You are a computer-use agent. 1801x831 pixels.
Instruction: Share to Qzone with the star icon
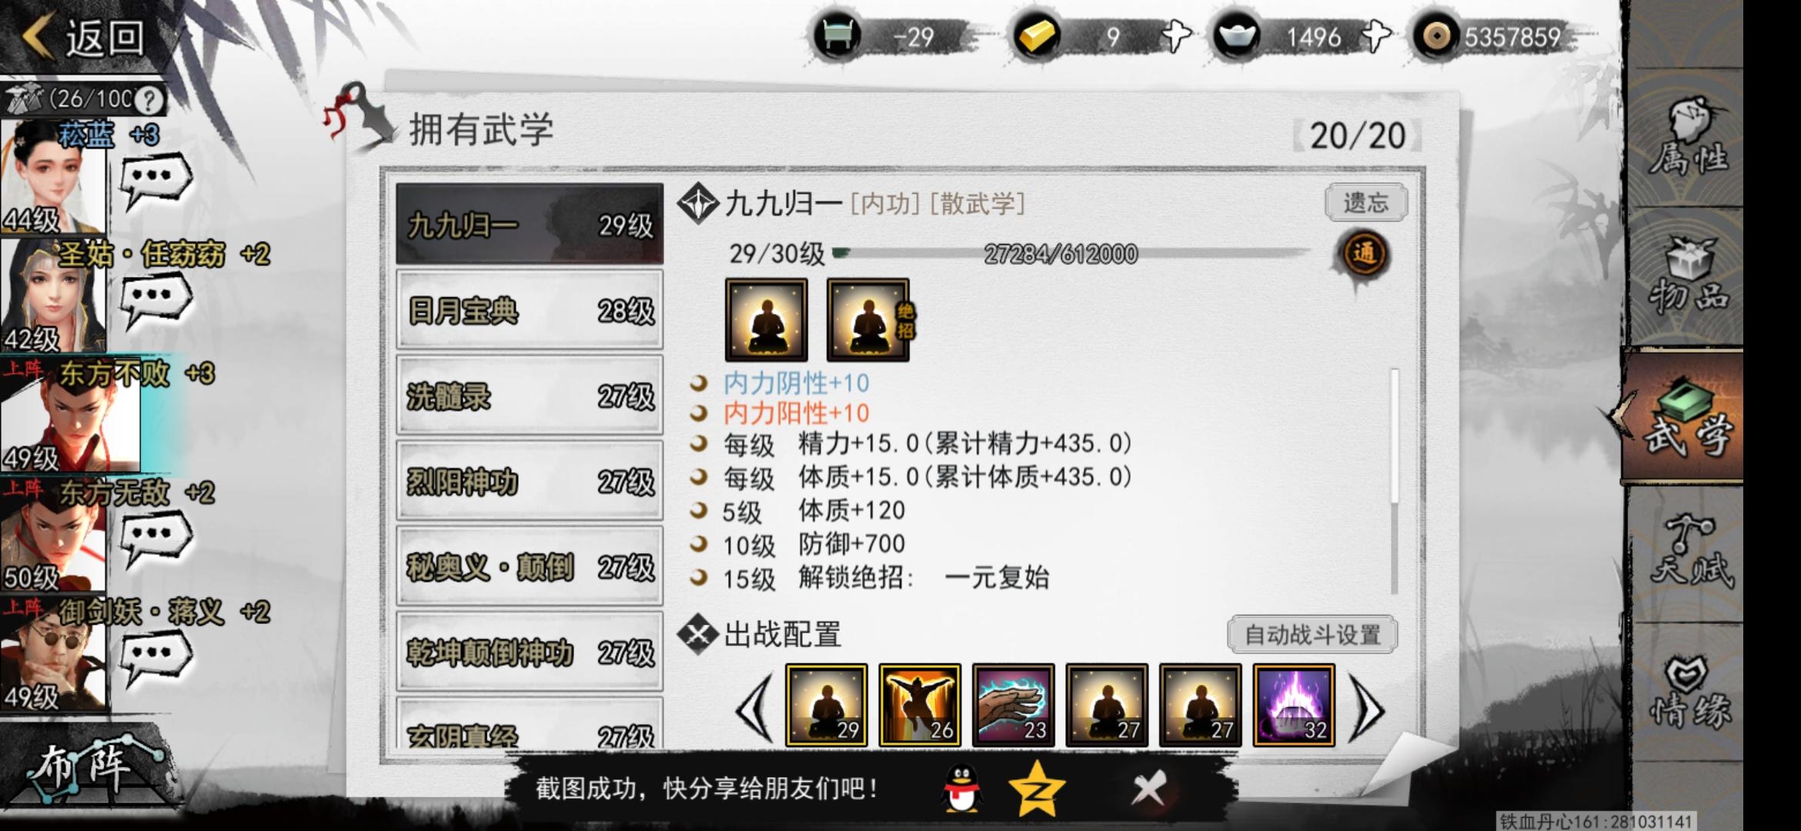tap(1037, 789)
